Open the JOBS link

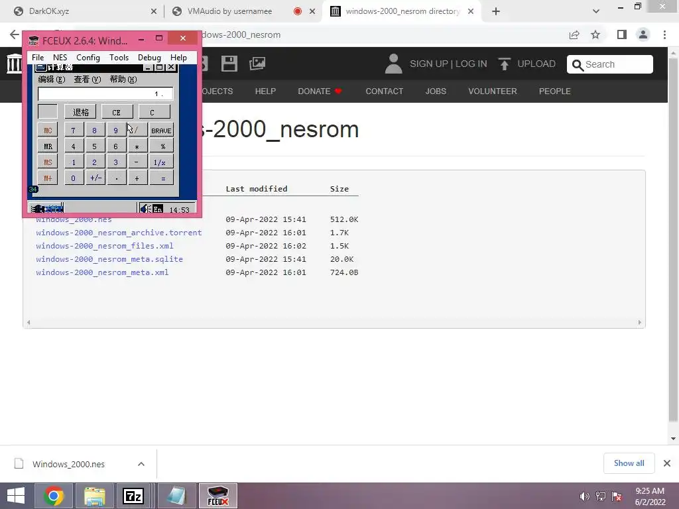[x=436, y=91]
